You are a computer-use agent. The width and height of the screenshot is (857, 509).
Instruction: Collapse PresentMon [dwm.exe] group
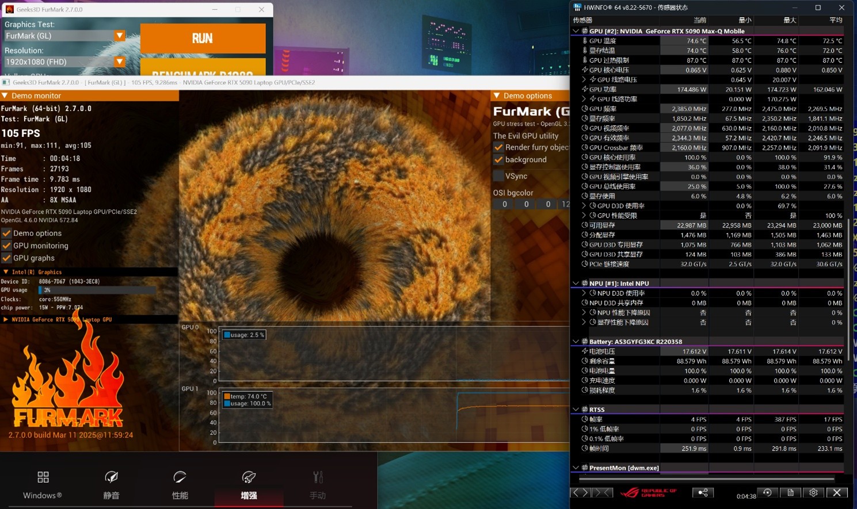[576, 468]
